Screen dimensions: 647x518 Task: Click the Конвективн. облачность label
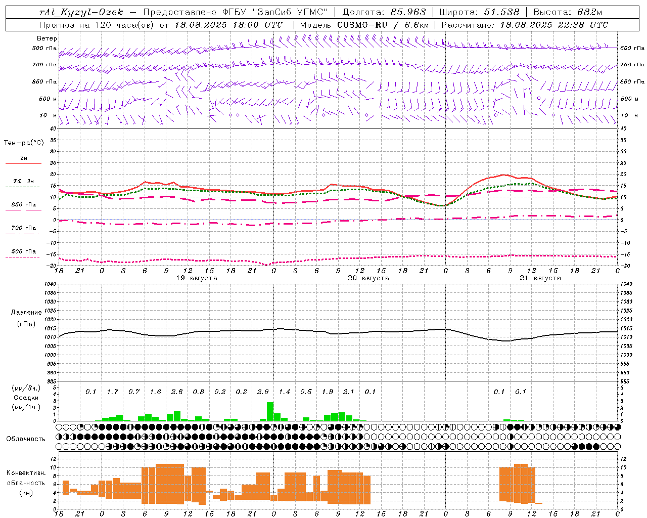(26, 483)
